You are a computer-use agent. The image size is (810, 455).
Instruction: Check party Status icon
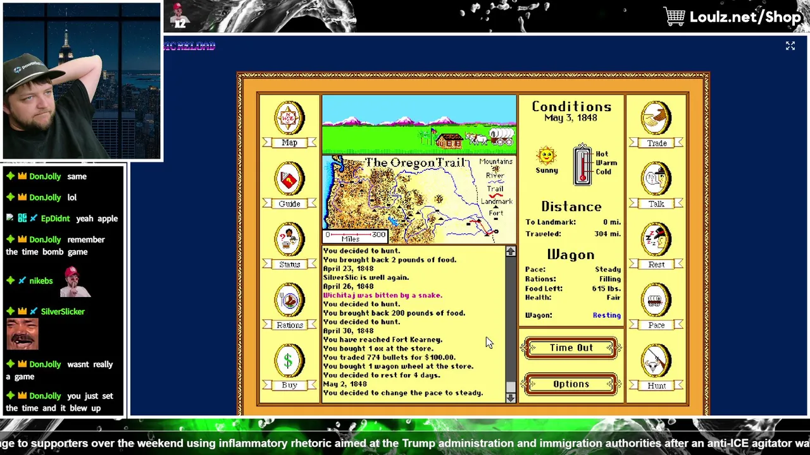[x=289, y=240]
